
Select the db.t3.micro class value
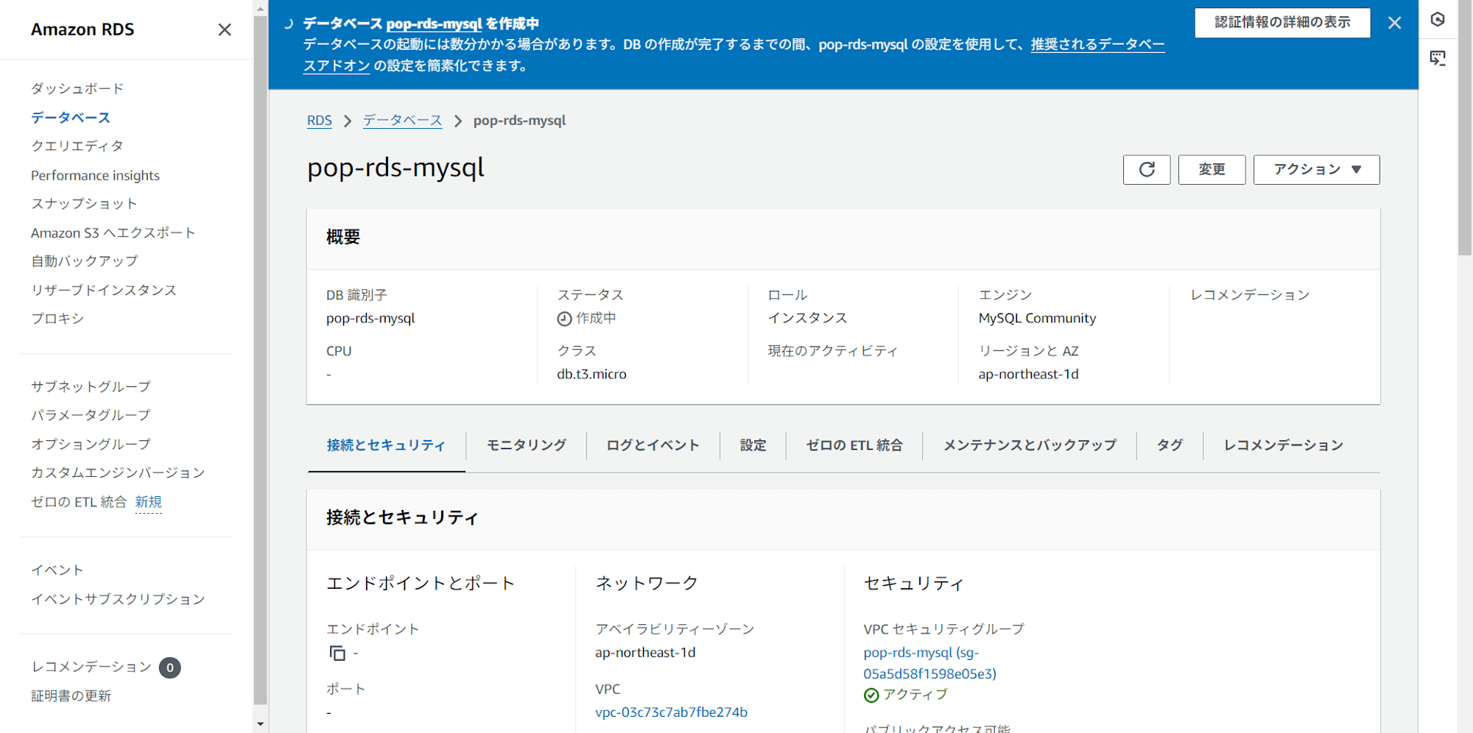click(591, 374)
